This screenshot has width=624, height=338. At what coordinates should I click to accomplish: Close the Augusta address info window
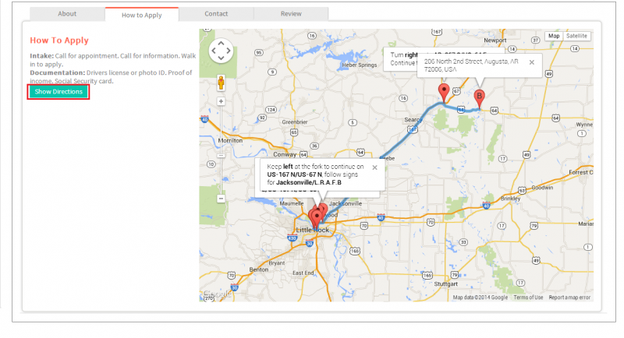click(x=532, y=62)
